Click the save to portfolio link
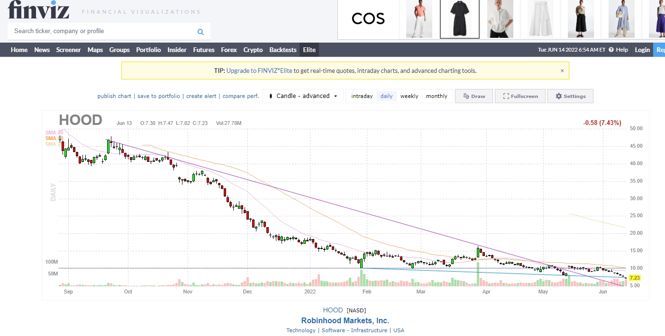665x336 pixels. pos(159,96)
